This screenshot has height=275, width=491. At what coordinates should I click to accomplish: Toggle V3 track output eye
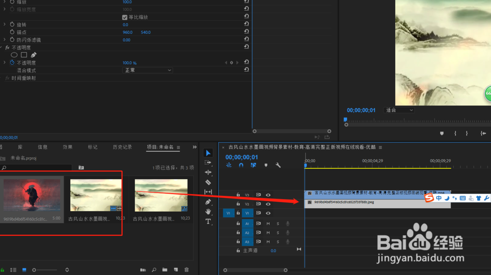point(268,195)
